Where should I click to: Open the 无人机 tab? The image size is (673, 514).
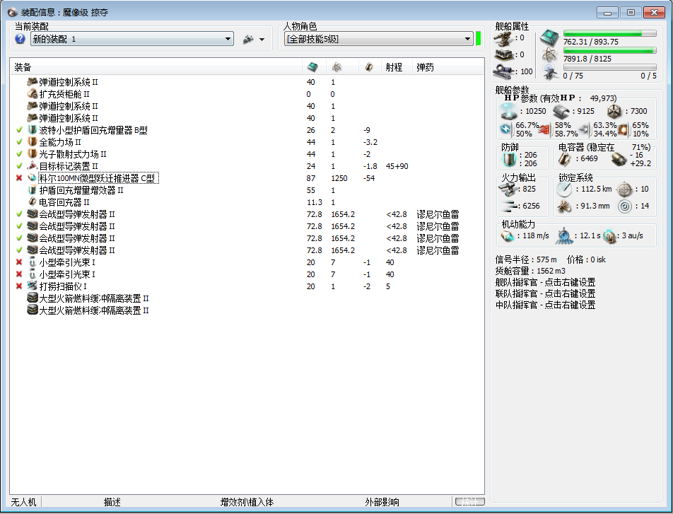[23, 501]
